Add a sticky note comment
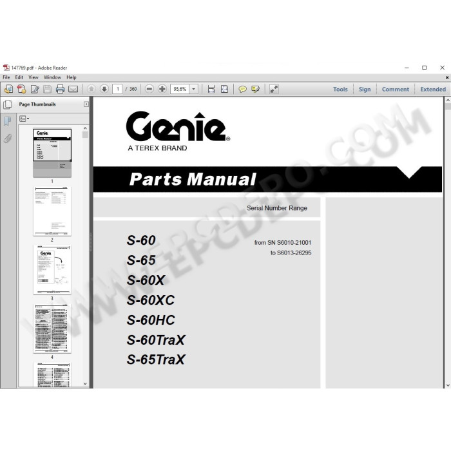The width and height of the screenshot is (451, 451). [242, 89]
